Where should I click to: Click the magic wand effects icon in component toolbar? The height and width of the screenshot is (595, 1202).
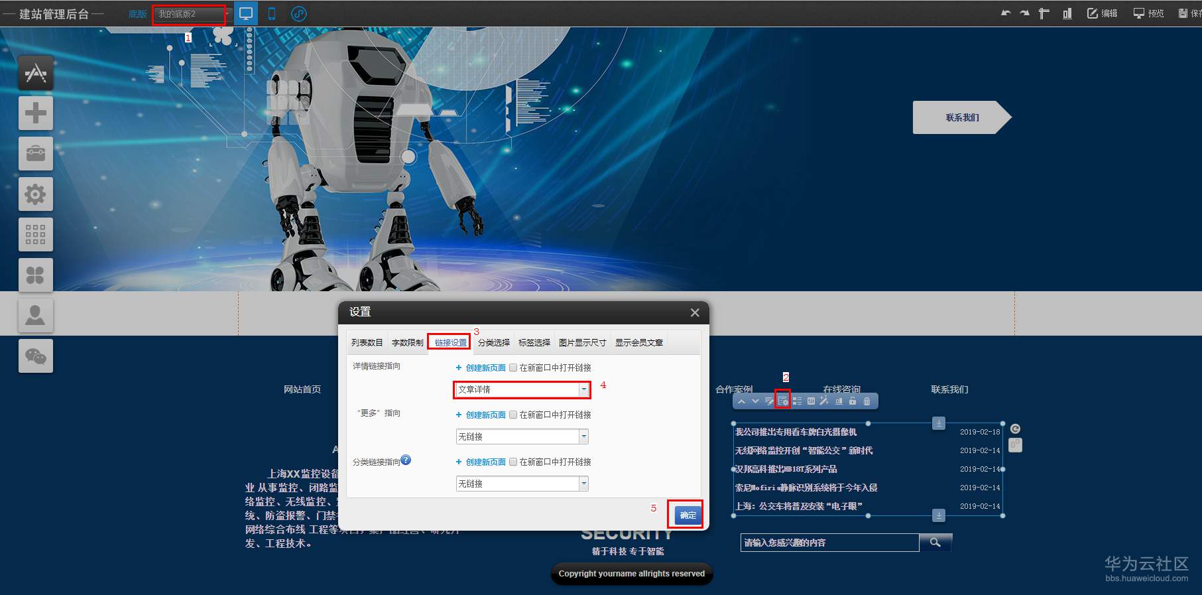coord(824,401)
